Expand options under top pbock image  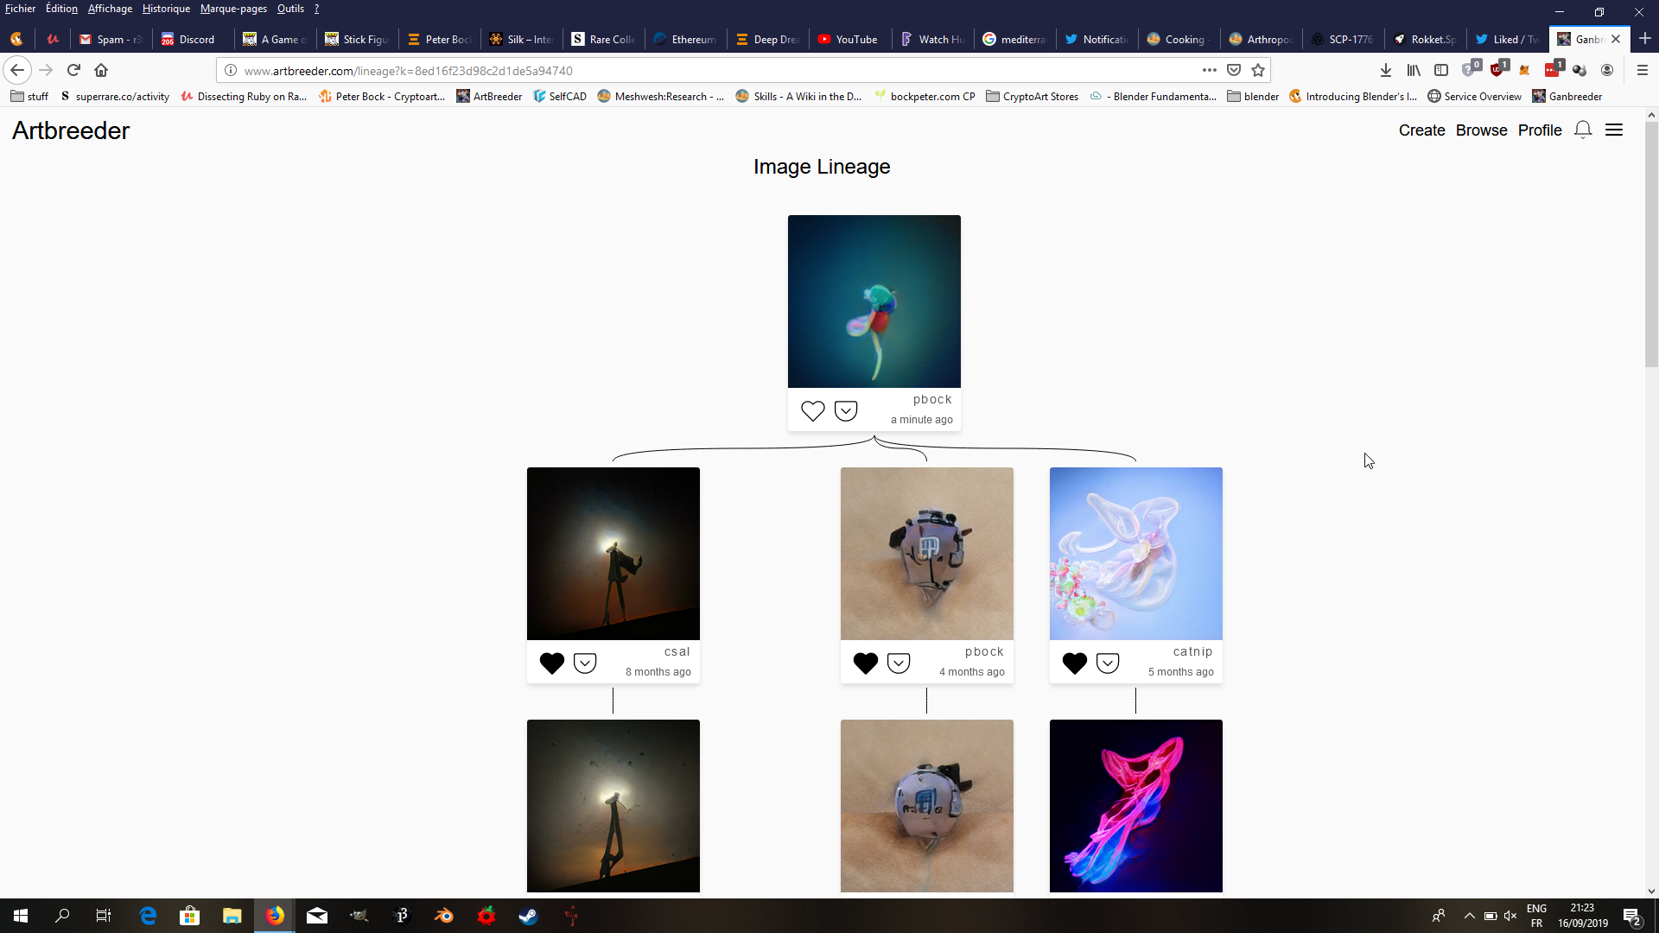click(x=846, y=410)
